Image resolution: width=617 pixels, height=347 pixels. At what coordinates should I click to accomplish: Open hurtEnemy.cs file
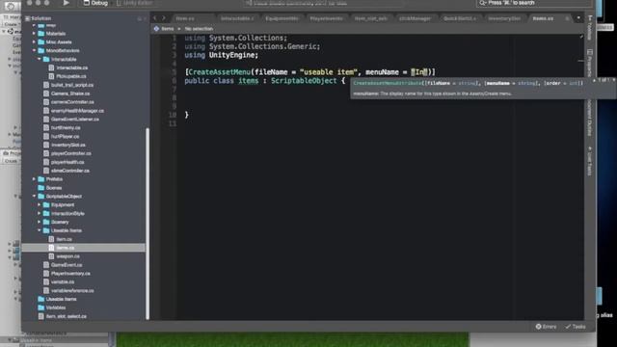point(66,128)
